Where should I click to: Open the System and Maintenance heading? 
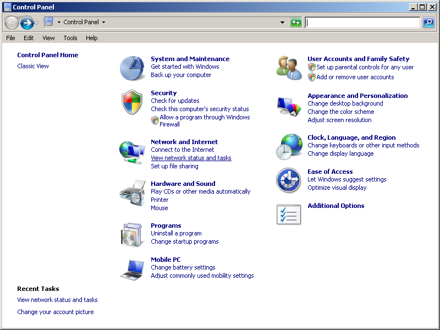click(190, 59)
